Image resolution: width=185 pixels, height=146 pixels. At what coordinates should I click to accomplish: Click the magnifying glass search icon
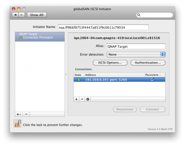click(139, 15)
